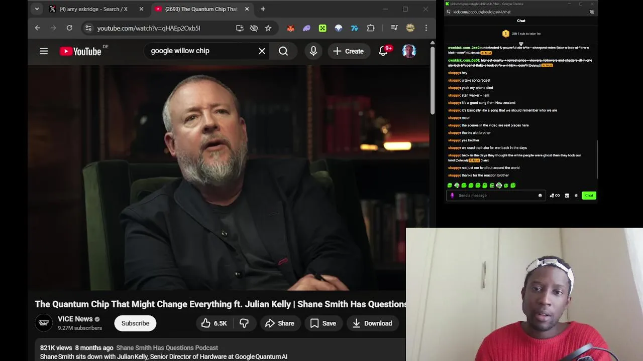Focus the Kick chat Send a message box
Viewport: 643px width, 361px height.
[x=495, y=196]
